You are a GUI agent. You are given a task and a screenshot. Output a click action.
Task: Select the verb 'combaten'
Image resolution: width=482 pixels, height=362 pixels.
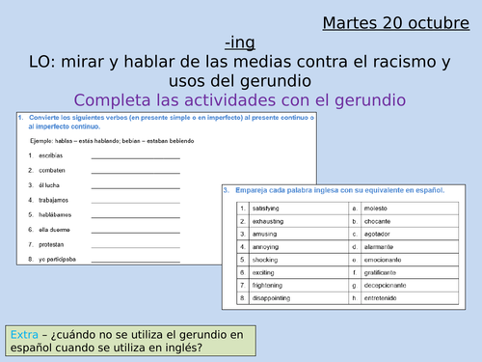tap(52, 171)
